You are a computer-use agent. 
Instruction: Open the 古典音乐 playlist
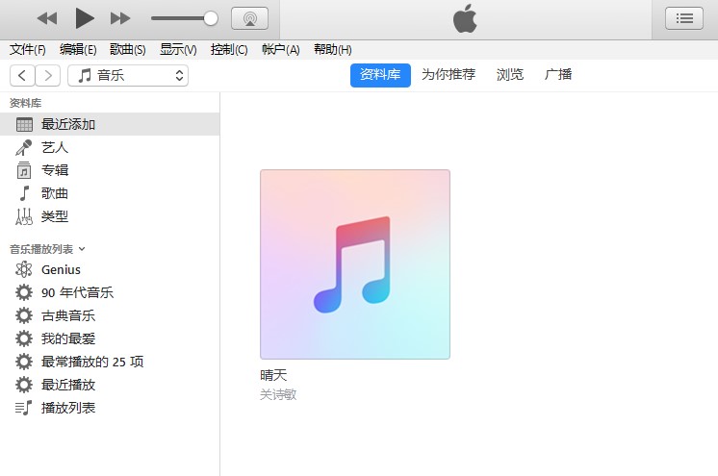[110, 315]
